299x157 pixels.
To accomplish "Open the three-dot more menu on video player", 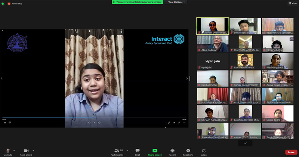I will pos(184,123).
